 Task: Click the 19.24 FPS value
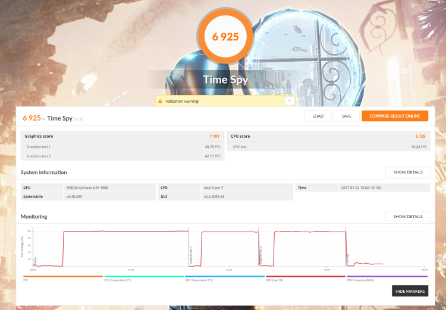tap(419, 147)
